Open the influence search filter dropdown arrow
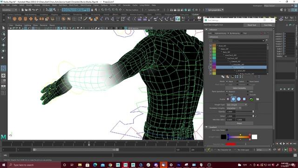The height and width of the screenshot is (168, 298). [263, 41]
